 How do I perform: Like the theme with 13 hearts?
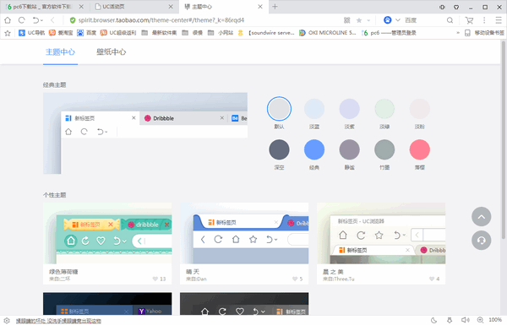[155, 279]
